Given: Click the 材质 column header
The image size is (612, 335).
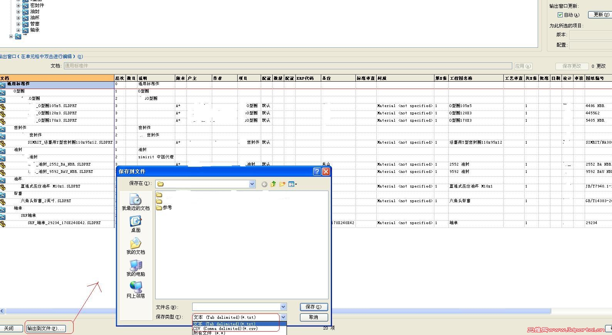Looking at the screenshot, I should pyautogui.click(x=405, y=78).
